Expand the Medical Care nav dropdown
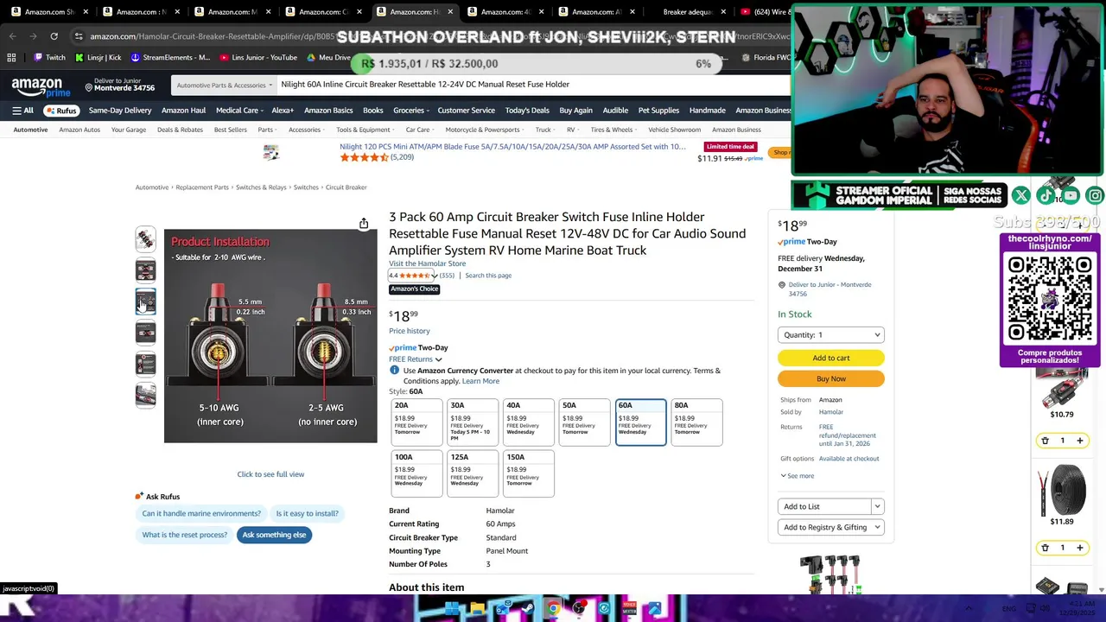 (238, 111)
